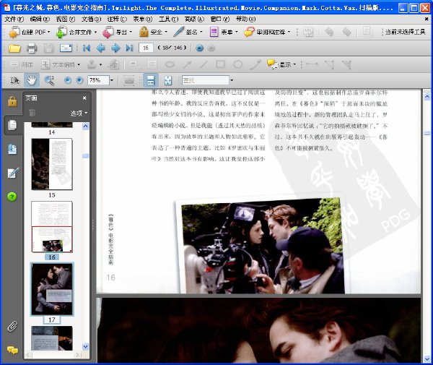The image size is (433, 365).
Task: Open the 编辑 menu
Action: [40, 19]
